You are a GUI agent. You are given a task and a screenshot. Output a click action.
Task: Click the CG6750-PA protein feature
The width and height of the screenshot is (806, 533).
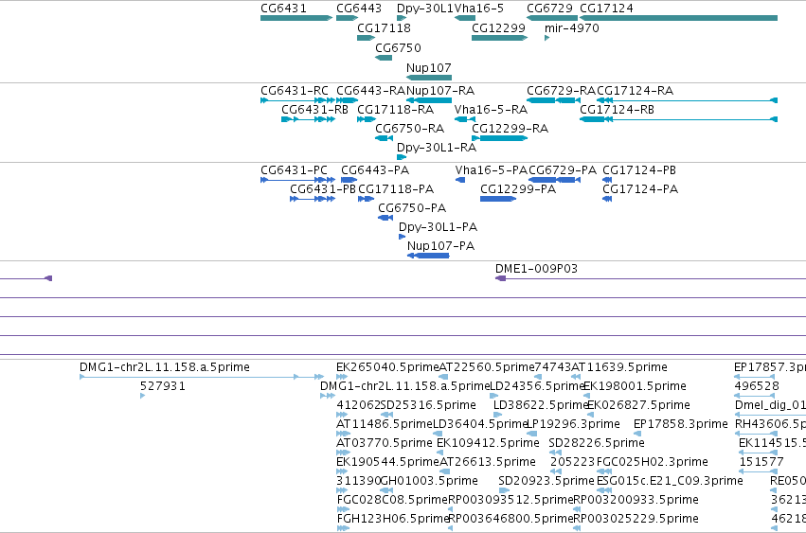click(x=385, y=218)
